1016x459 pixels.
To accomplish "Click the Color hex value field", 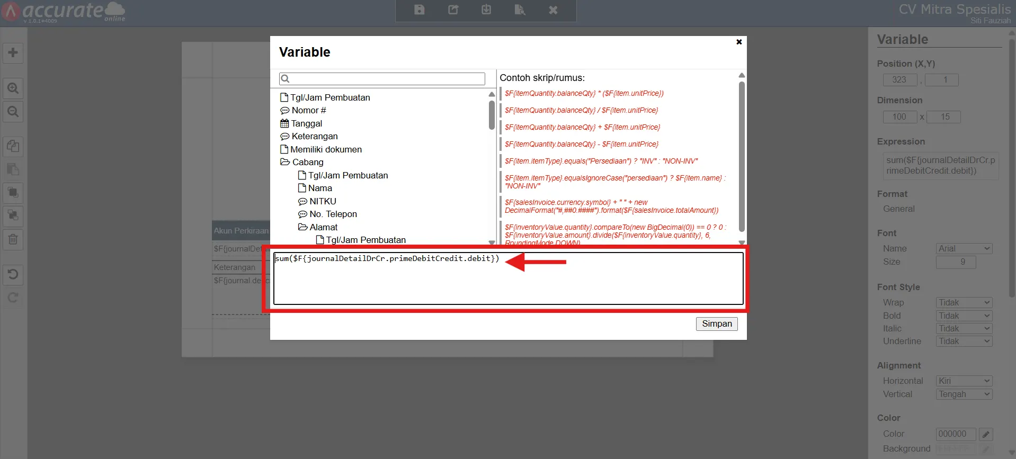I will [x=956, y=434].
